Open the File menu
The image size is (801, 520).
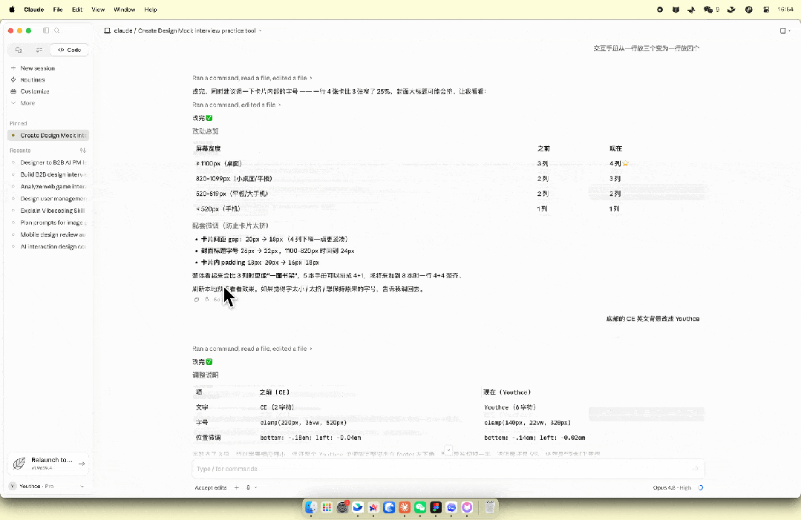[x=58, y=10]
